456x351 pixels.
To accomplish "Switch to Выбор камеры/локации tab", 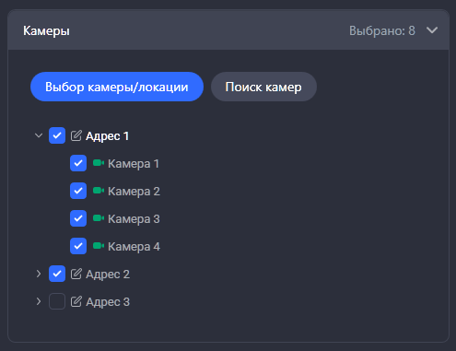I will pyautogui.click(x=117, y=87).
